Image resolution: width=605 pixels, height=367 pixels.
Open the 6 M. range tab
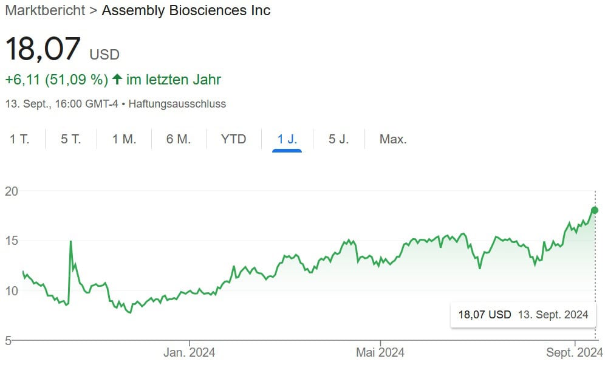pyautogui.click(x=179, y=139)
